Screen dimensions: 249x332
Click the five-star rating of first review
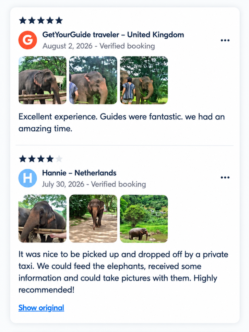click(x=41, y=20)
